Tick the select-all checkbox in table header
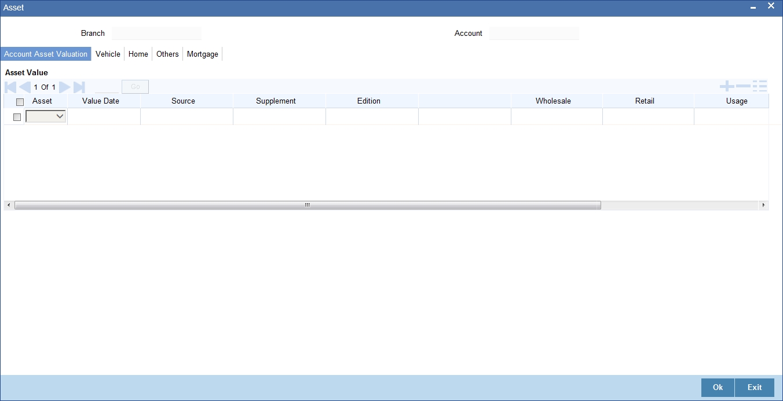 tap(20, 102)
